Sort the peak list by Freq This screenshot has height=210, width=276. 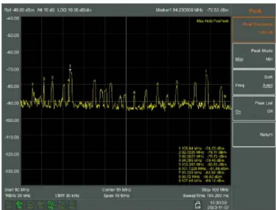pos(240,85)
